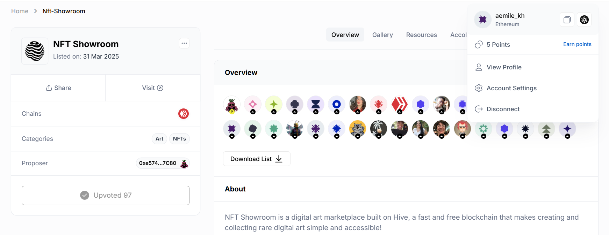
Task: Open the cartoon cat on orange avatar
Action: 358,129
